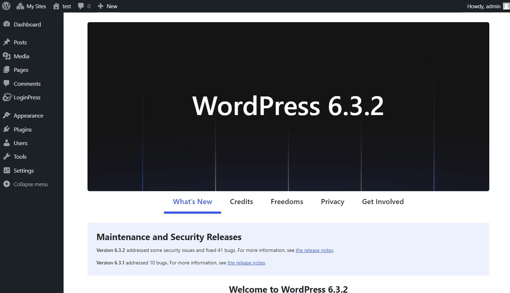This screenshot has height=293, width=510.
Task: Open My Sites in the admin bar
Action: (x=36, y=6)
